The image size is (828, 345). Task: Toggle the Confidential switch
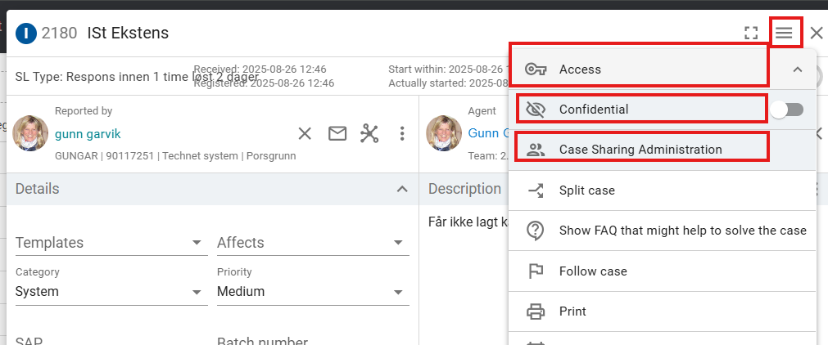(788, 110)
